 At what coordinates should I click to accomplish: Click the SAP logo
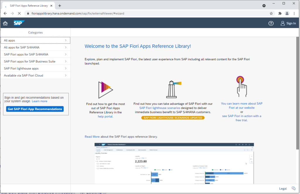pos(19,23)
